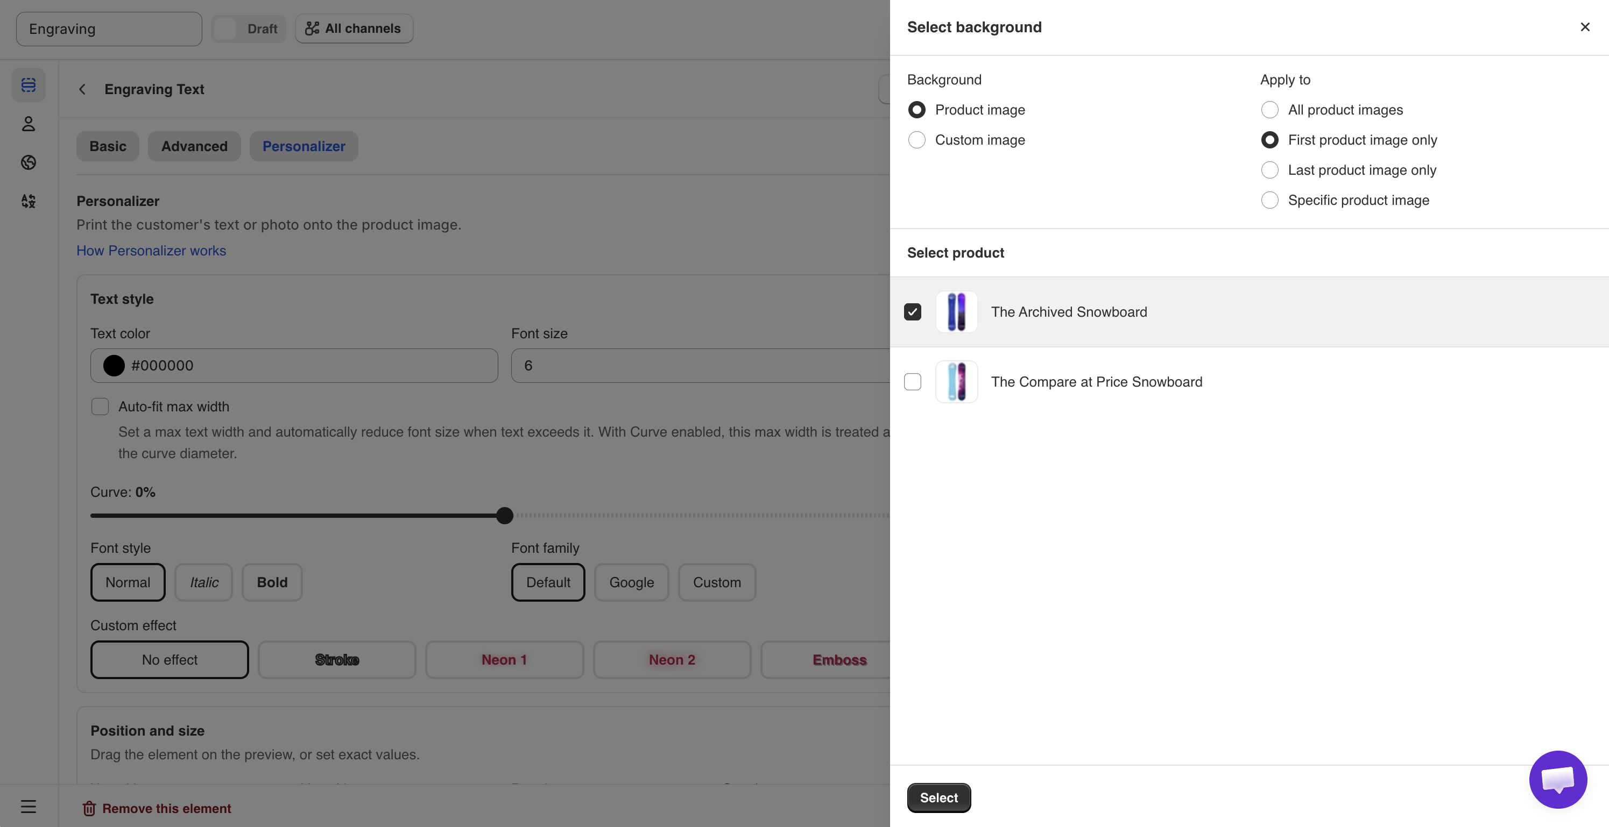Choose Specific product image option
The width and height of the screenshot is (1609, 827).
[1269, 201]
